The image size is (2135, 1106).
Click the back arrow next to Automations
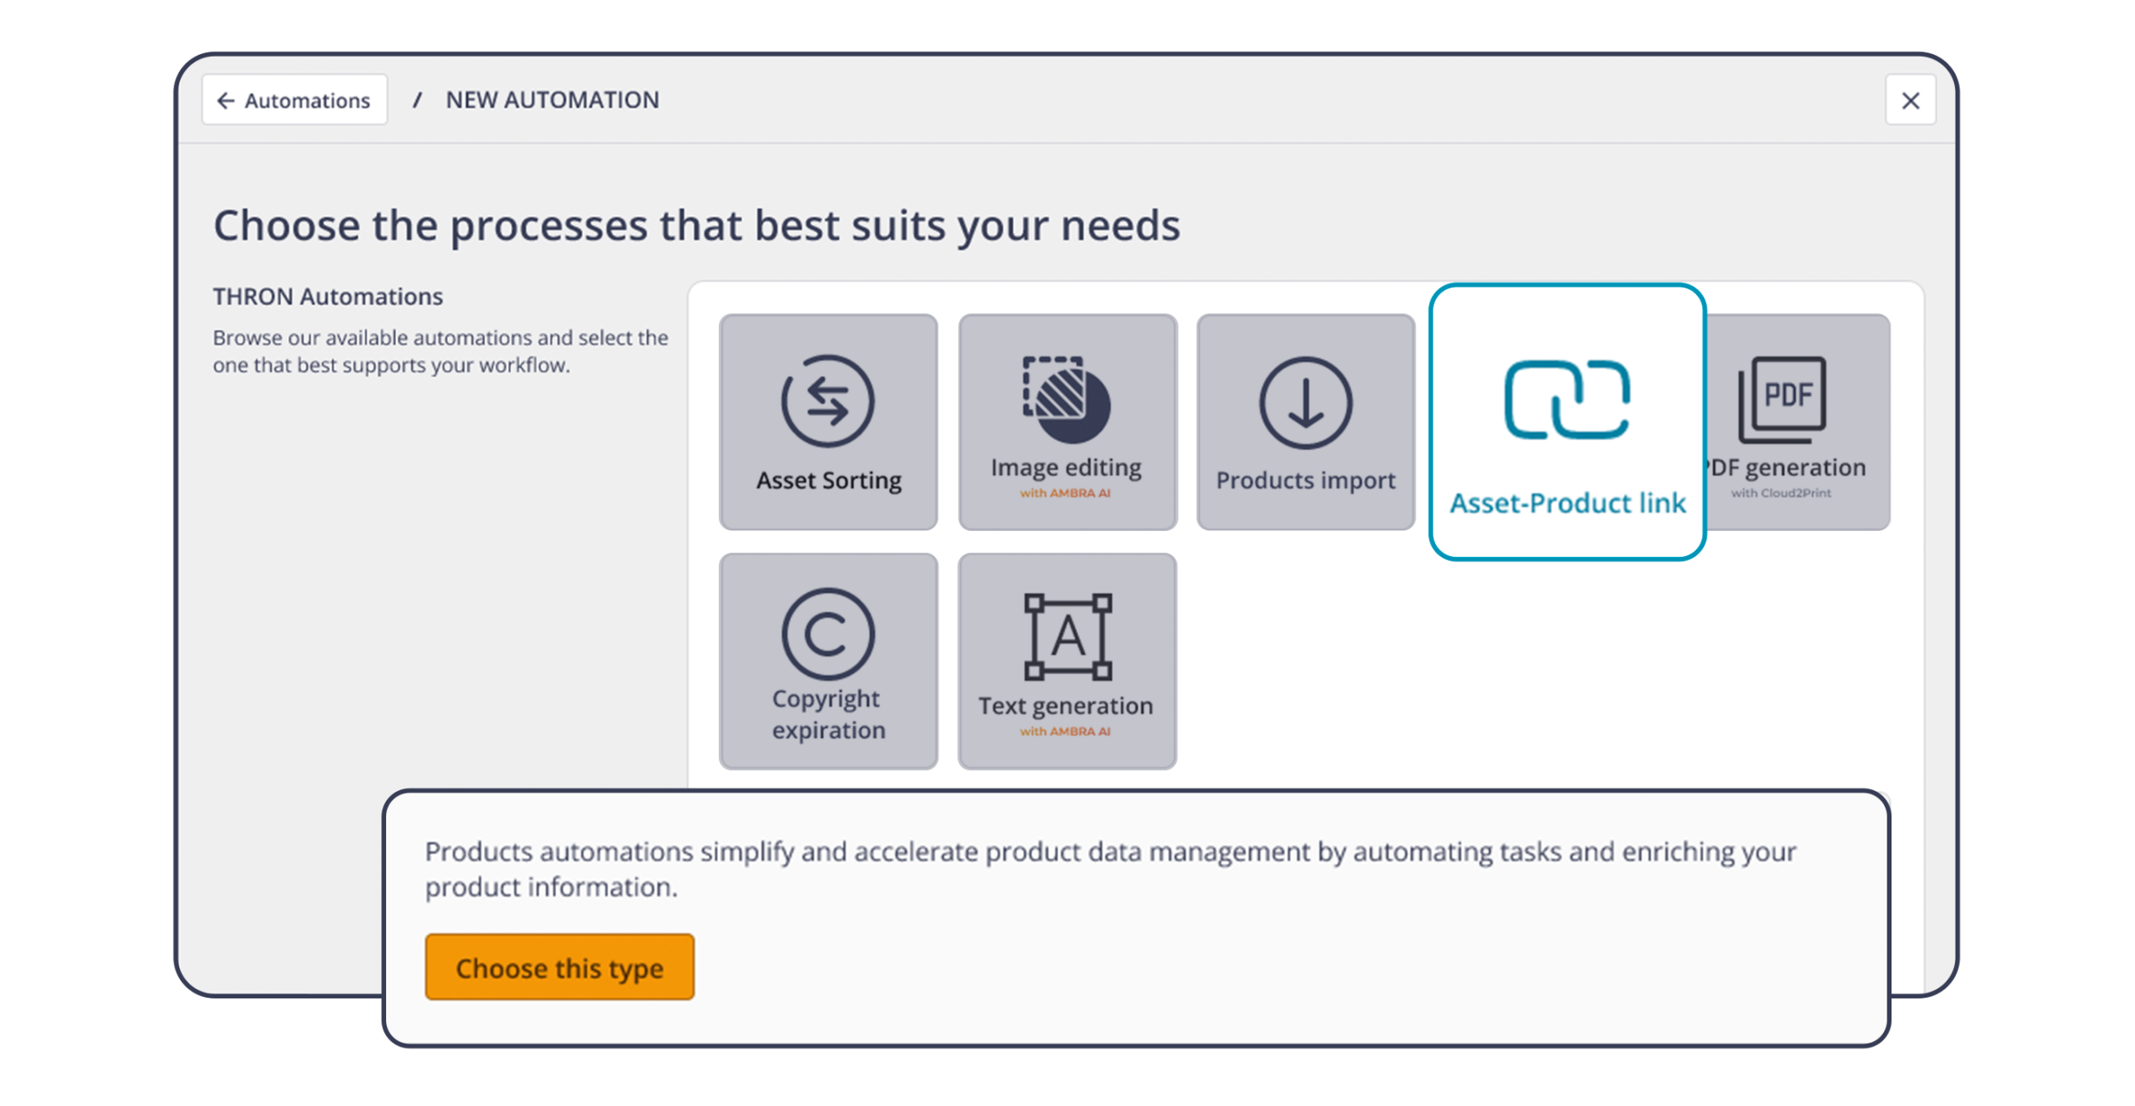click(x=227, y=99)
